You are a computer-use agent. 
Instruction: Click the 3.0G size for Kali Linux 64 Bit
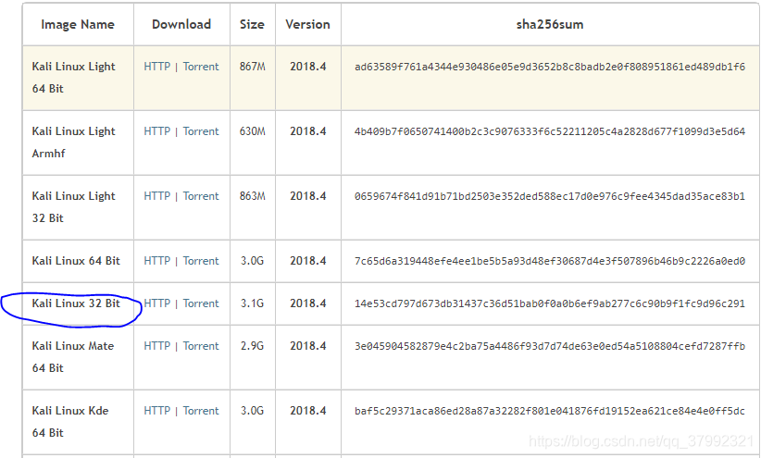coord(253,261)
